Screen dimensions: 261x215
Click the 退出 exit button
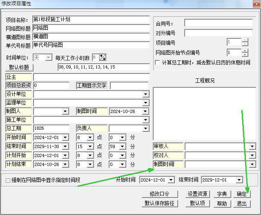pyautogui.click(x=242, y=203)
